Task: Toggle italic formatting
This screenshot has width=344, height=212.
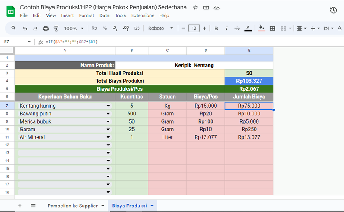Action: coord(227,28)
